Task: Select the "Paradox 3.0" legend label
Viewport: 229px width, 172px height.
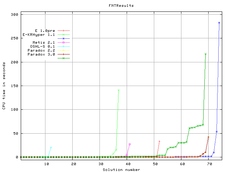Action: (42, 54)
